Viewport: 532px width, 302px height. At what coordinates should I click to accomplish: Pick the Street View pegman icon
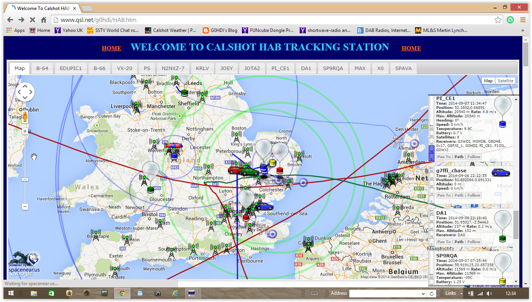25,117
